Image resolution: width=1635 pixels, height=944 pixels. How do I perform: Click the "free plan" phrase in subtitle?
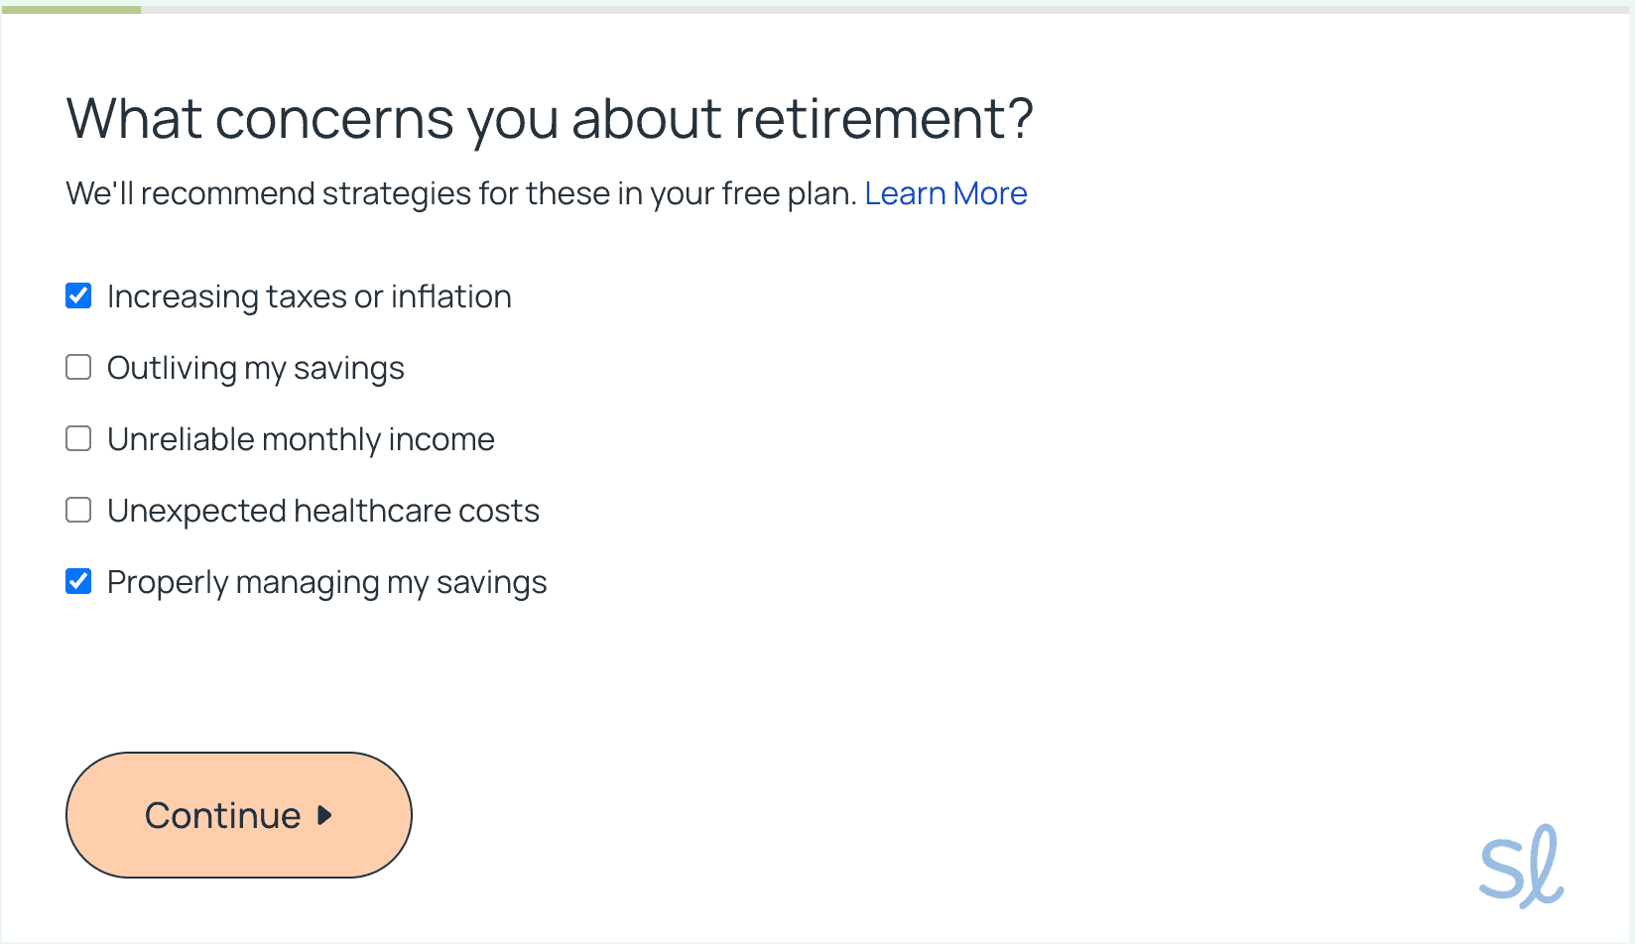coord(788,193)
